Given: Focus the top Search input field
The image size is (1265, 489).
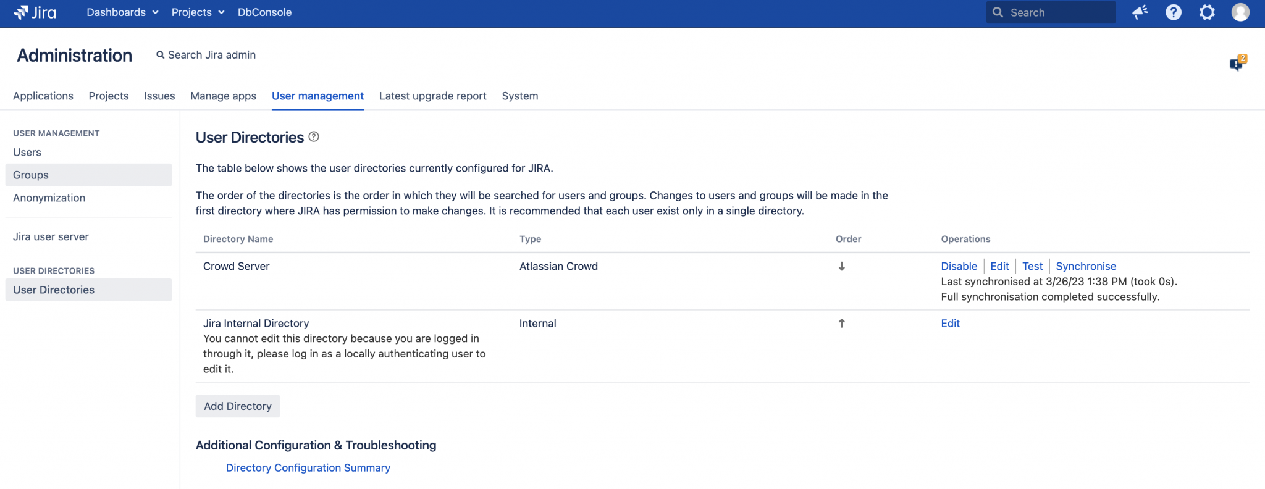Looking at the screenshot, I should coord(1051,12).
